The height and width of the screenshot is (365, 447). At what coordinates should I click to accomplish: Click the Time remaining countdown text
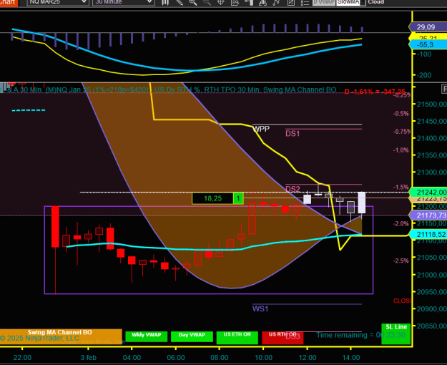click(360, 335)
